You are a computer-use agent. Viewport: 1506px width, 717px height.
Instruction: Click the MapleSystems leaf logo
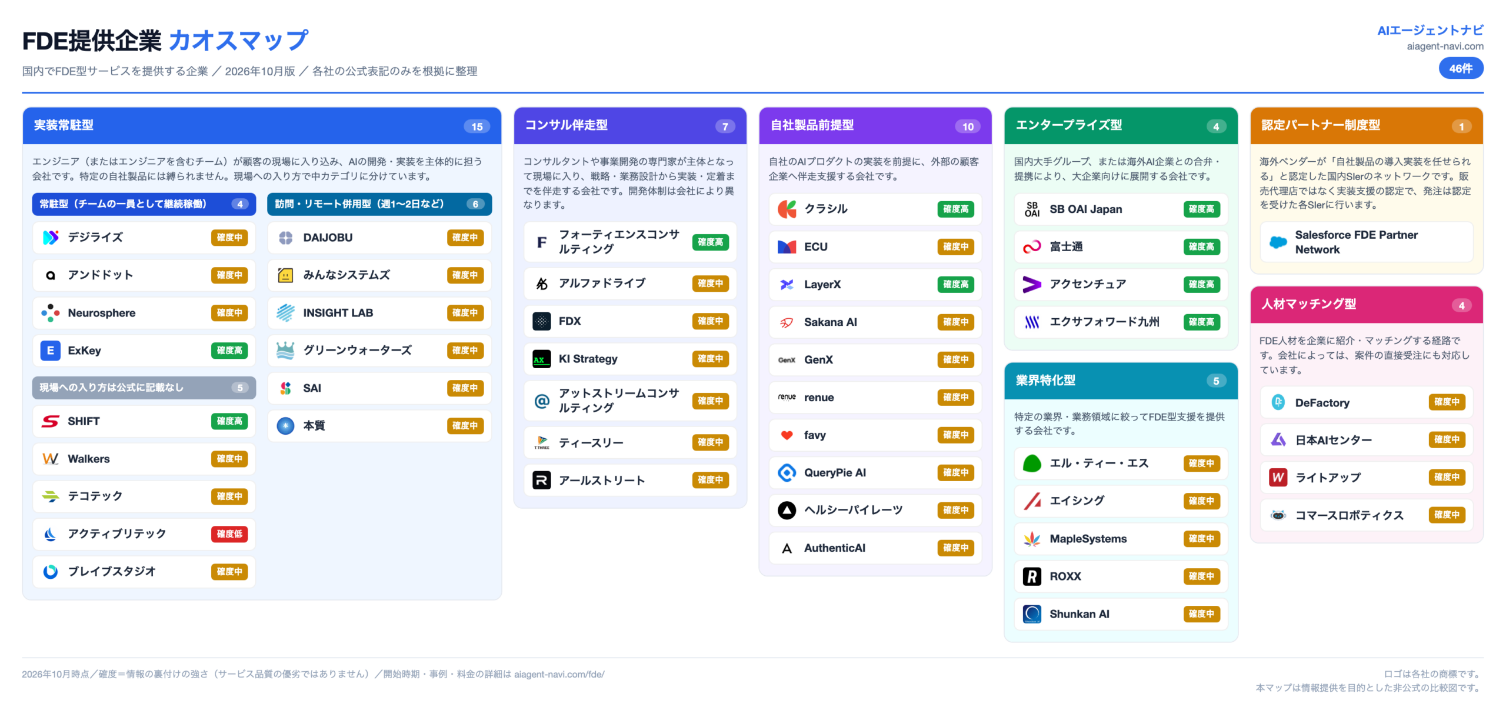1032,539
